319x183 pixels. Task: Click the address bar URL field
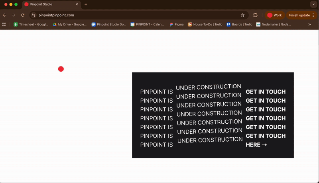(136, 15)
